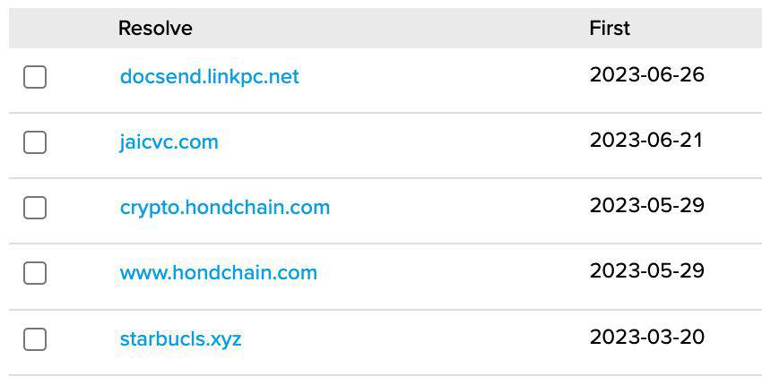Click the crypto.hondchain.com hyperlink
This screenshot has width=762, height=385.
tap(224, 208)
